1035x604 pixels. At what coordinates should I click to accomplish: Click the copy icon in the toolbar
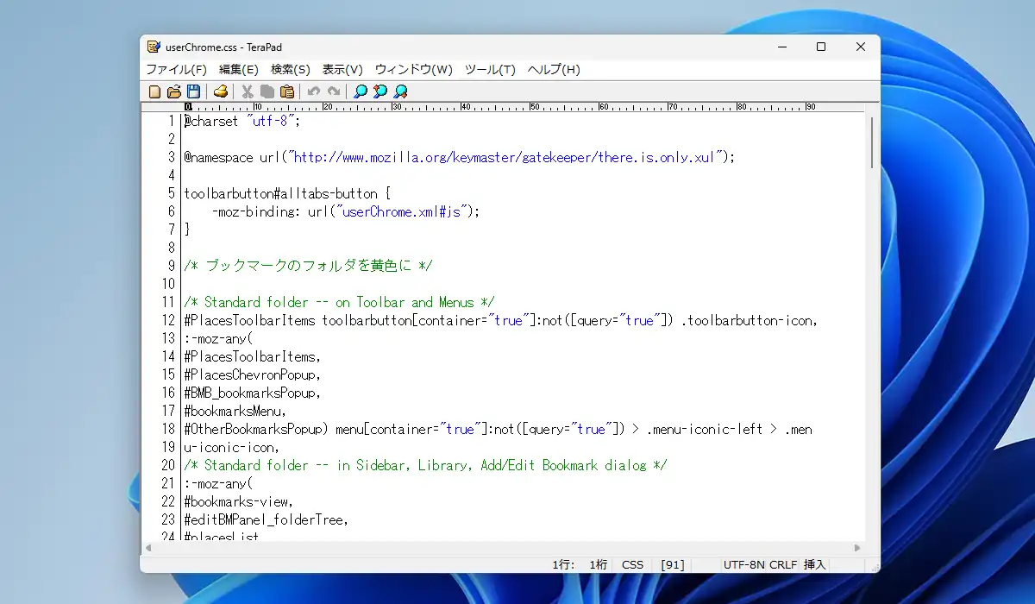[x=267, y=91]
